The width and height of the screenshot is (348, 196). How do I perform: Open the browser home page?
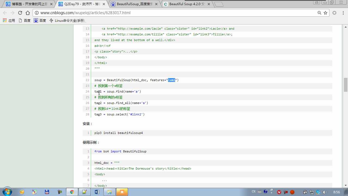pyautogui.click(x=27, y=13)
